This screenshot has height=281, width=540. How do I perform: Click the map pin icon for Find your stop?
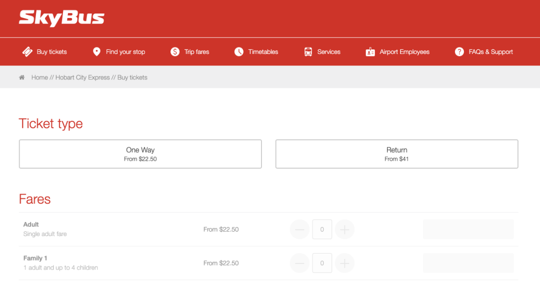point(96,52)
